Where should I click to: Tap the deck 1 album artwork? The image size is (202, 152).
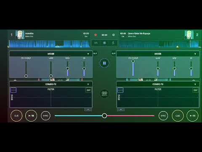[x=20, y=35]
